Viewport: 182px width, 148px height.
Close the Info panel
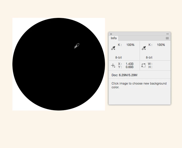click(111, 34)
